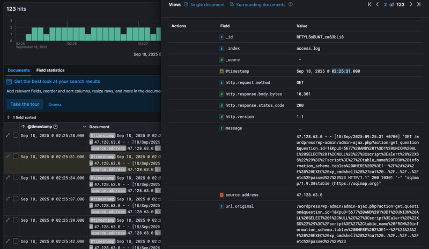
Task: Collapse the selected 02:25:31.000 document row
Action: tap(8, 156)
